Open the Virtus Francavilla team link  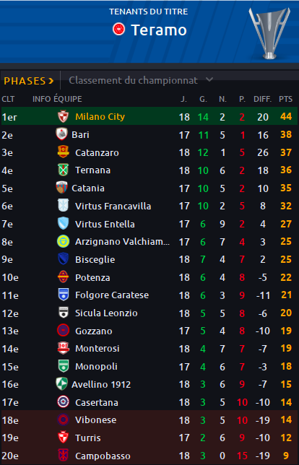click(x=113, y=206)
